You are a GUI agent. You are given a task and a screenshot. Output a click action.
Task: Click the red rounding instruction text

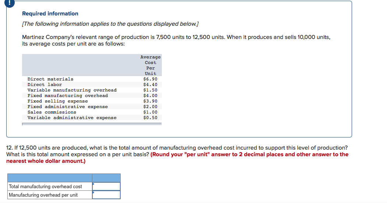tap(177, 158)
